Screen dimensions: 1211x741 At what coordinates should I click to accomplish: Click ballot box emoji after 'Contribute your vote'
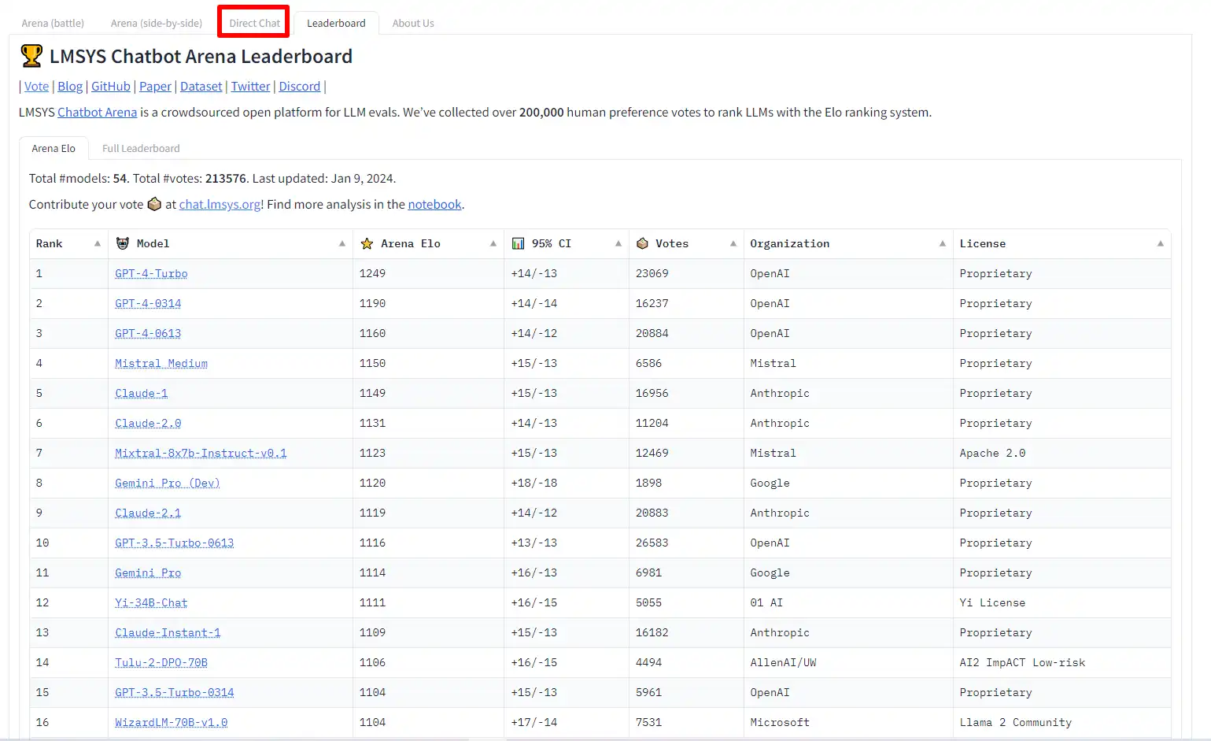154,204
